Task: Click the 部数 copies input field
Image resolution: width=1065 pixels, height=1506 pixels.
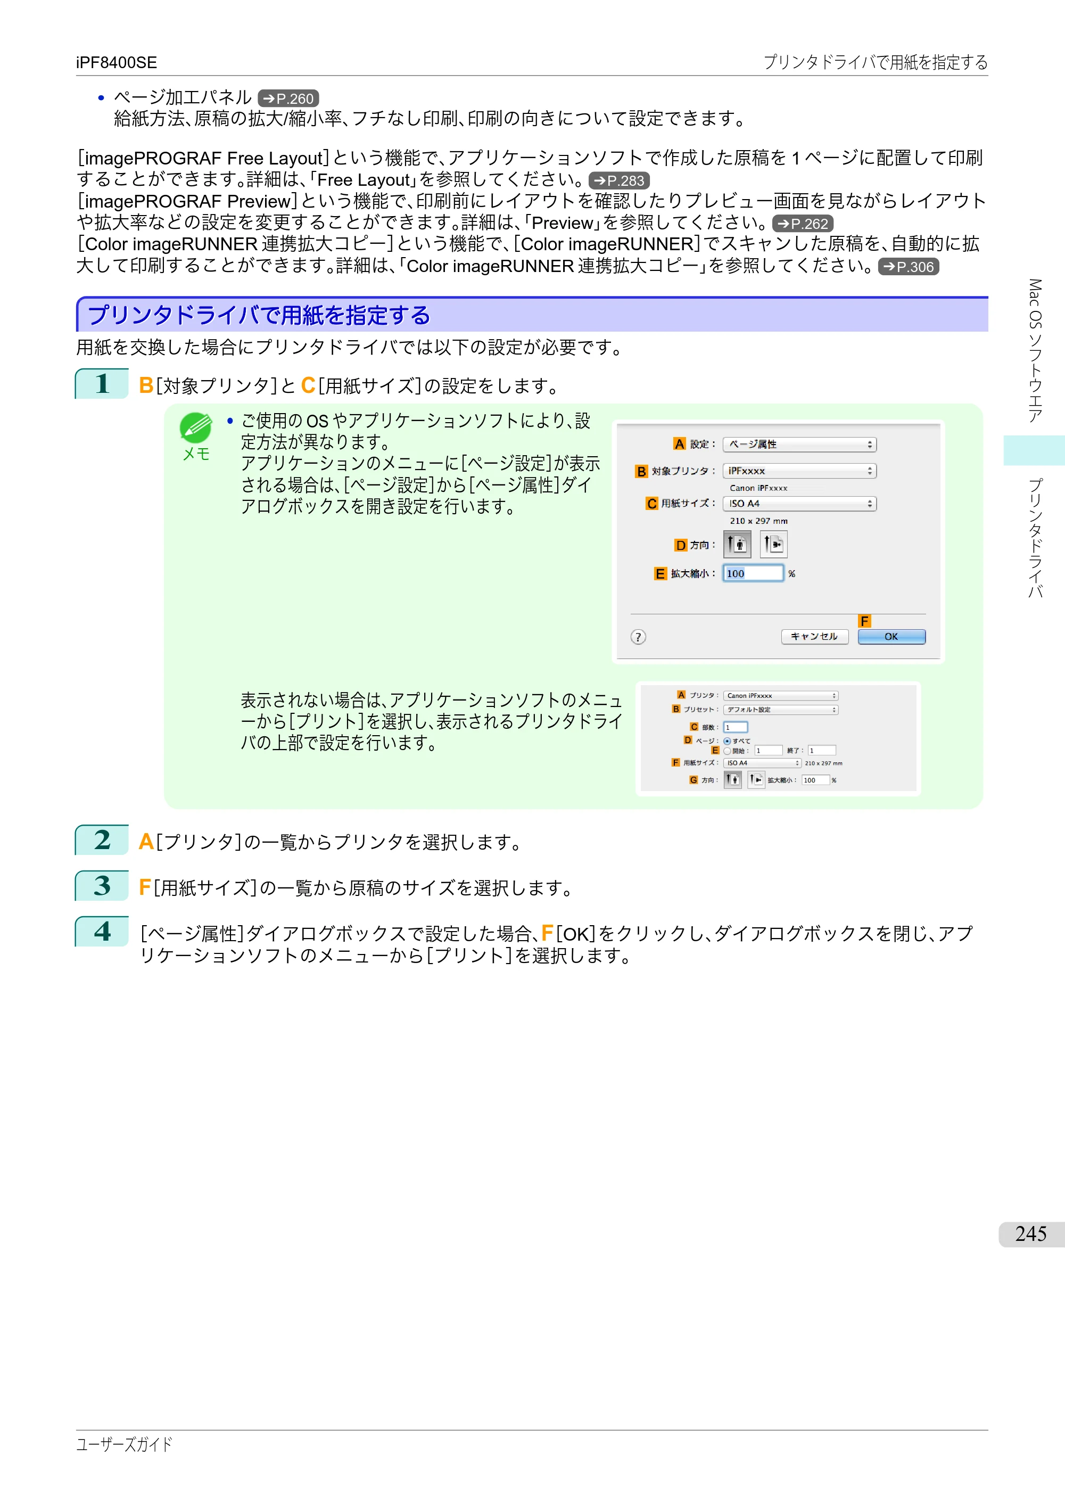Action: pyautogui.click(x=735, y=727)
